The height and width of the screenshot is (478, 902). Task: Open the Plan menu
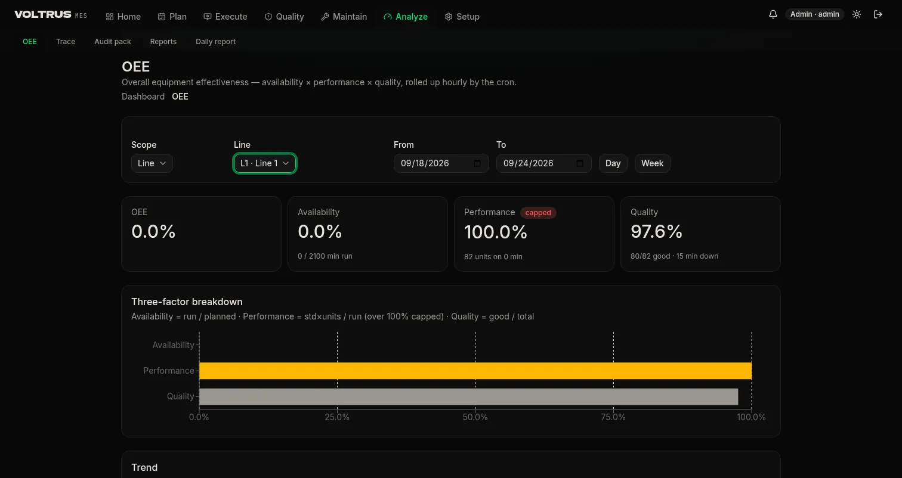pyautogui.click(x=172, y=17)
